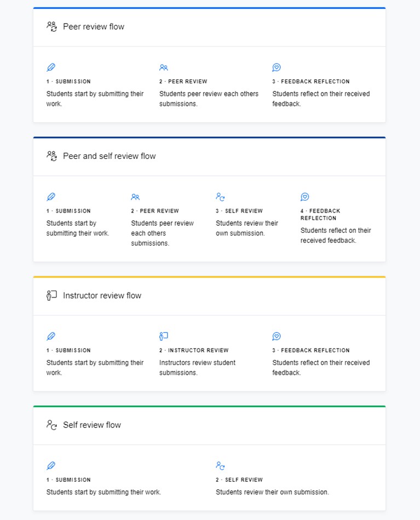Screen dimensions: 420x520
Task: Click the Instructor review flow header icon
Action: click(51, 295)
